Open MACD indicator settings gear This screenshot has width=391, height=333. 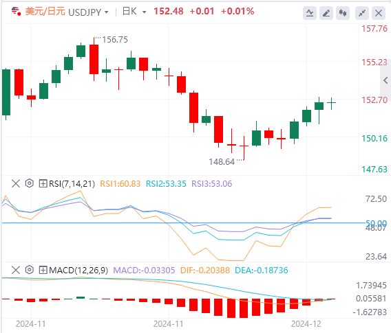point(30,270)
